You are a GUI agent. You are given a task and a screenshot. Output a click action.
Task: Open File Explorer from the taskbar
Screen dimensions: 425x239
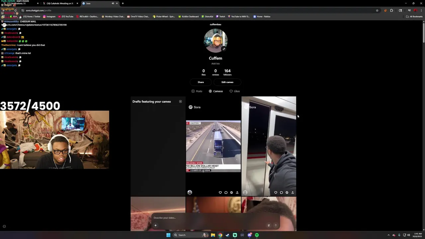click(x=213, y=235)
